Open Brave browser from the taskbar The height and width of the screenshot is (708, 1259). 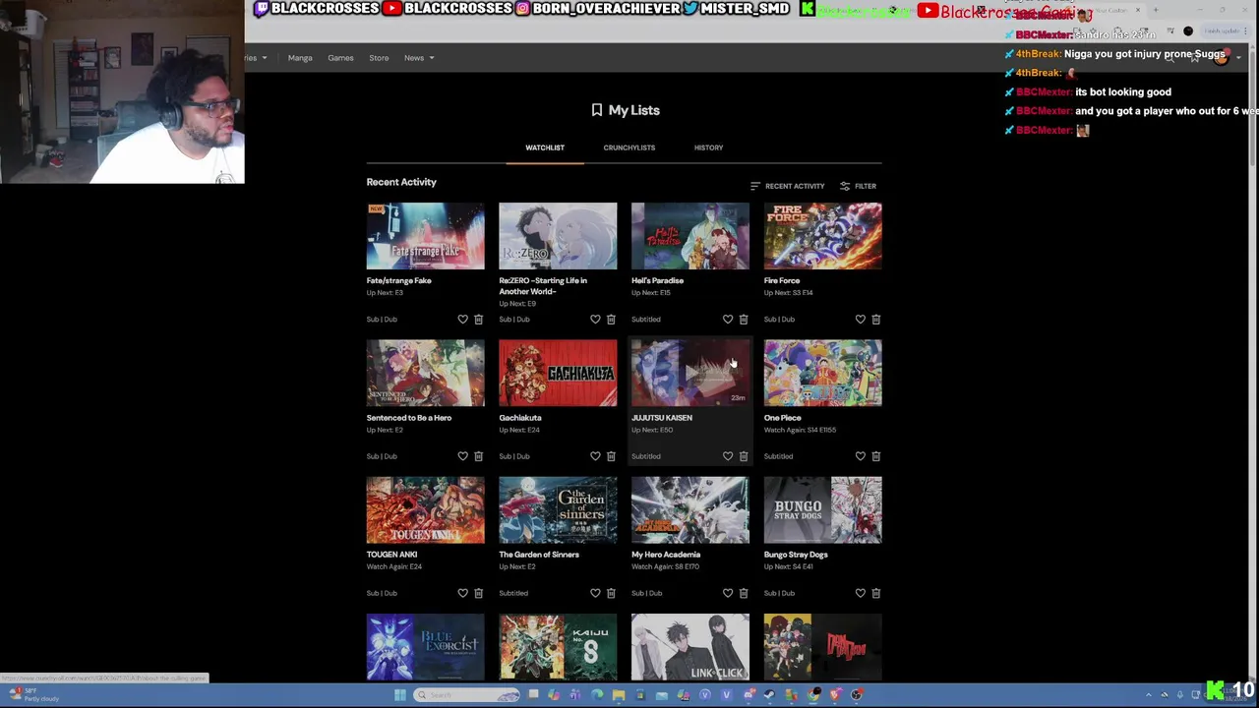pyautogui.click(x=834, y=695)
